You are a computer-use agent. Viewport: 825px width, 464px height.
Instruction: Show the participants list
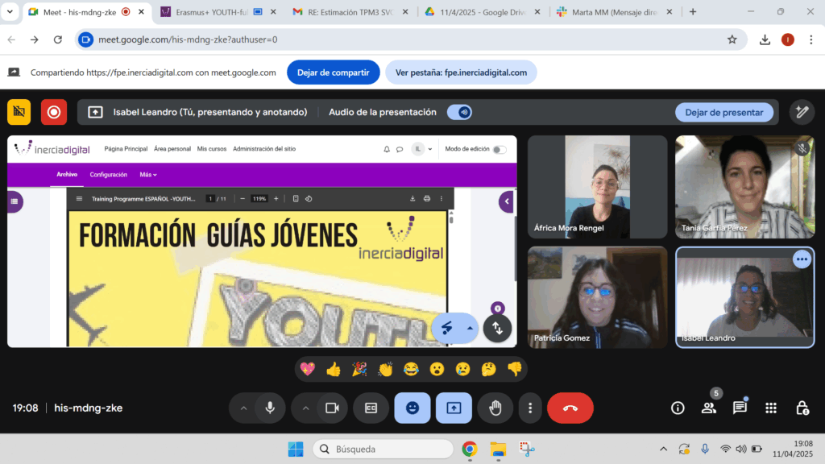tap(709, 408)
